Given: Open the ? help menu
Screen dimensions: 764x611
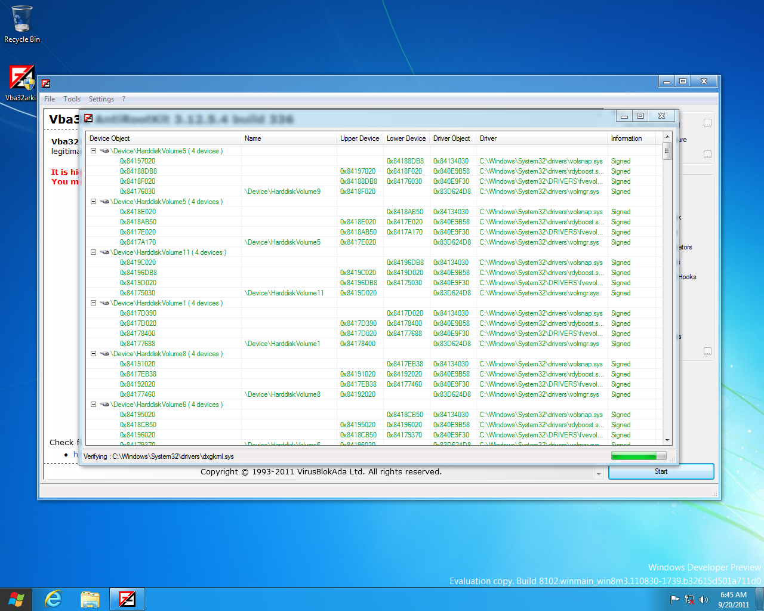Looking at the screenshot, I should (x=124, y=99).
